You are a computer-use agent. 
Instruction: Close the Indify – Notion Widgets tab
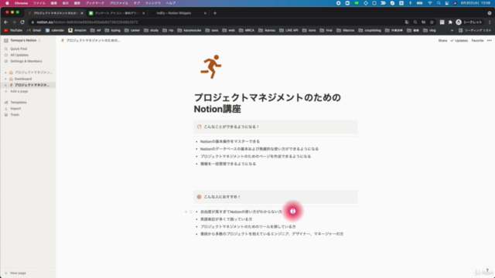[205, 13]
